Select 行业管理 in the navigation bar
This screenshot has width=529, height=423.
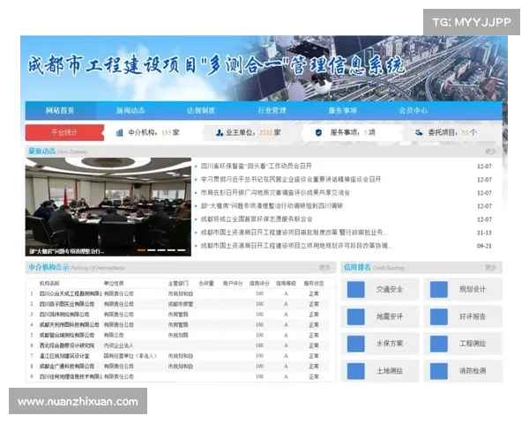coord(272,110)
